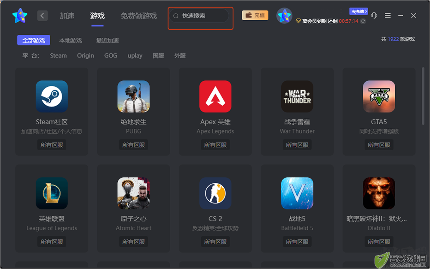Focus the 快速搜索 search field
Viewport: 430px width, 269px height.
pos(199,16)
